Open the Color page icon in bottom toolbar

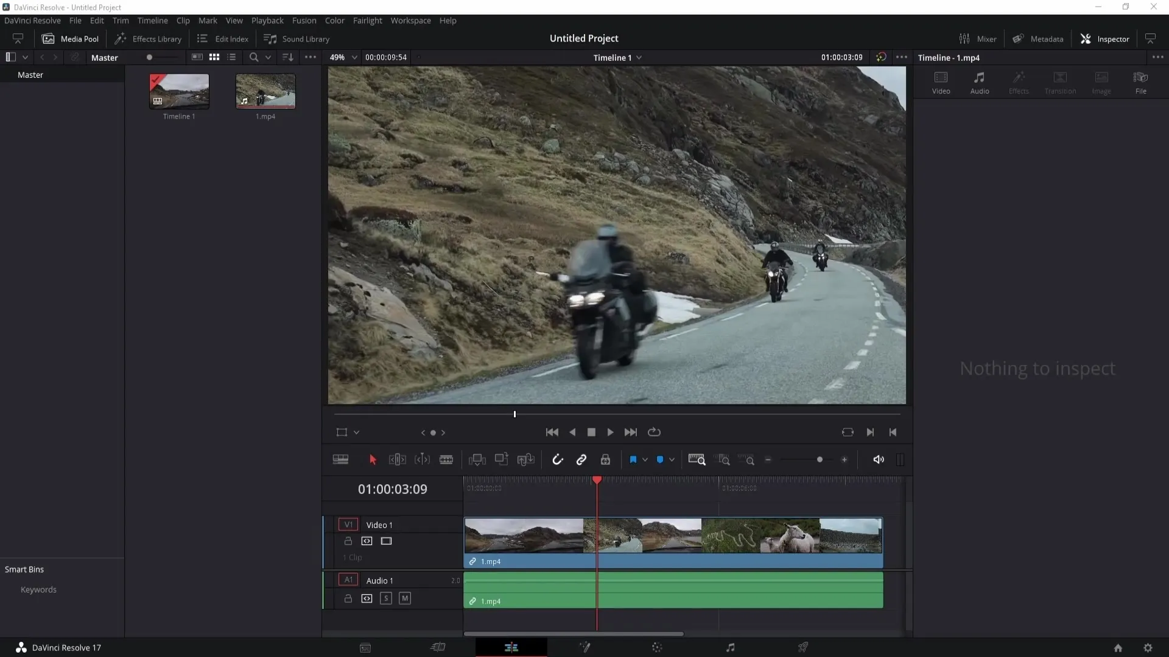click(658, 647)
